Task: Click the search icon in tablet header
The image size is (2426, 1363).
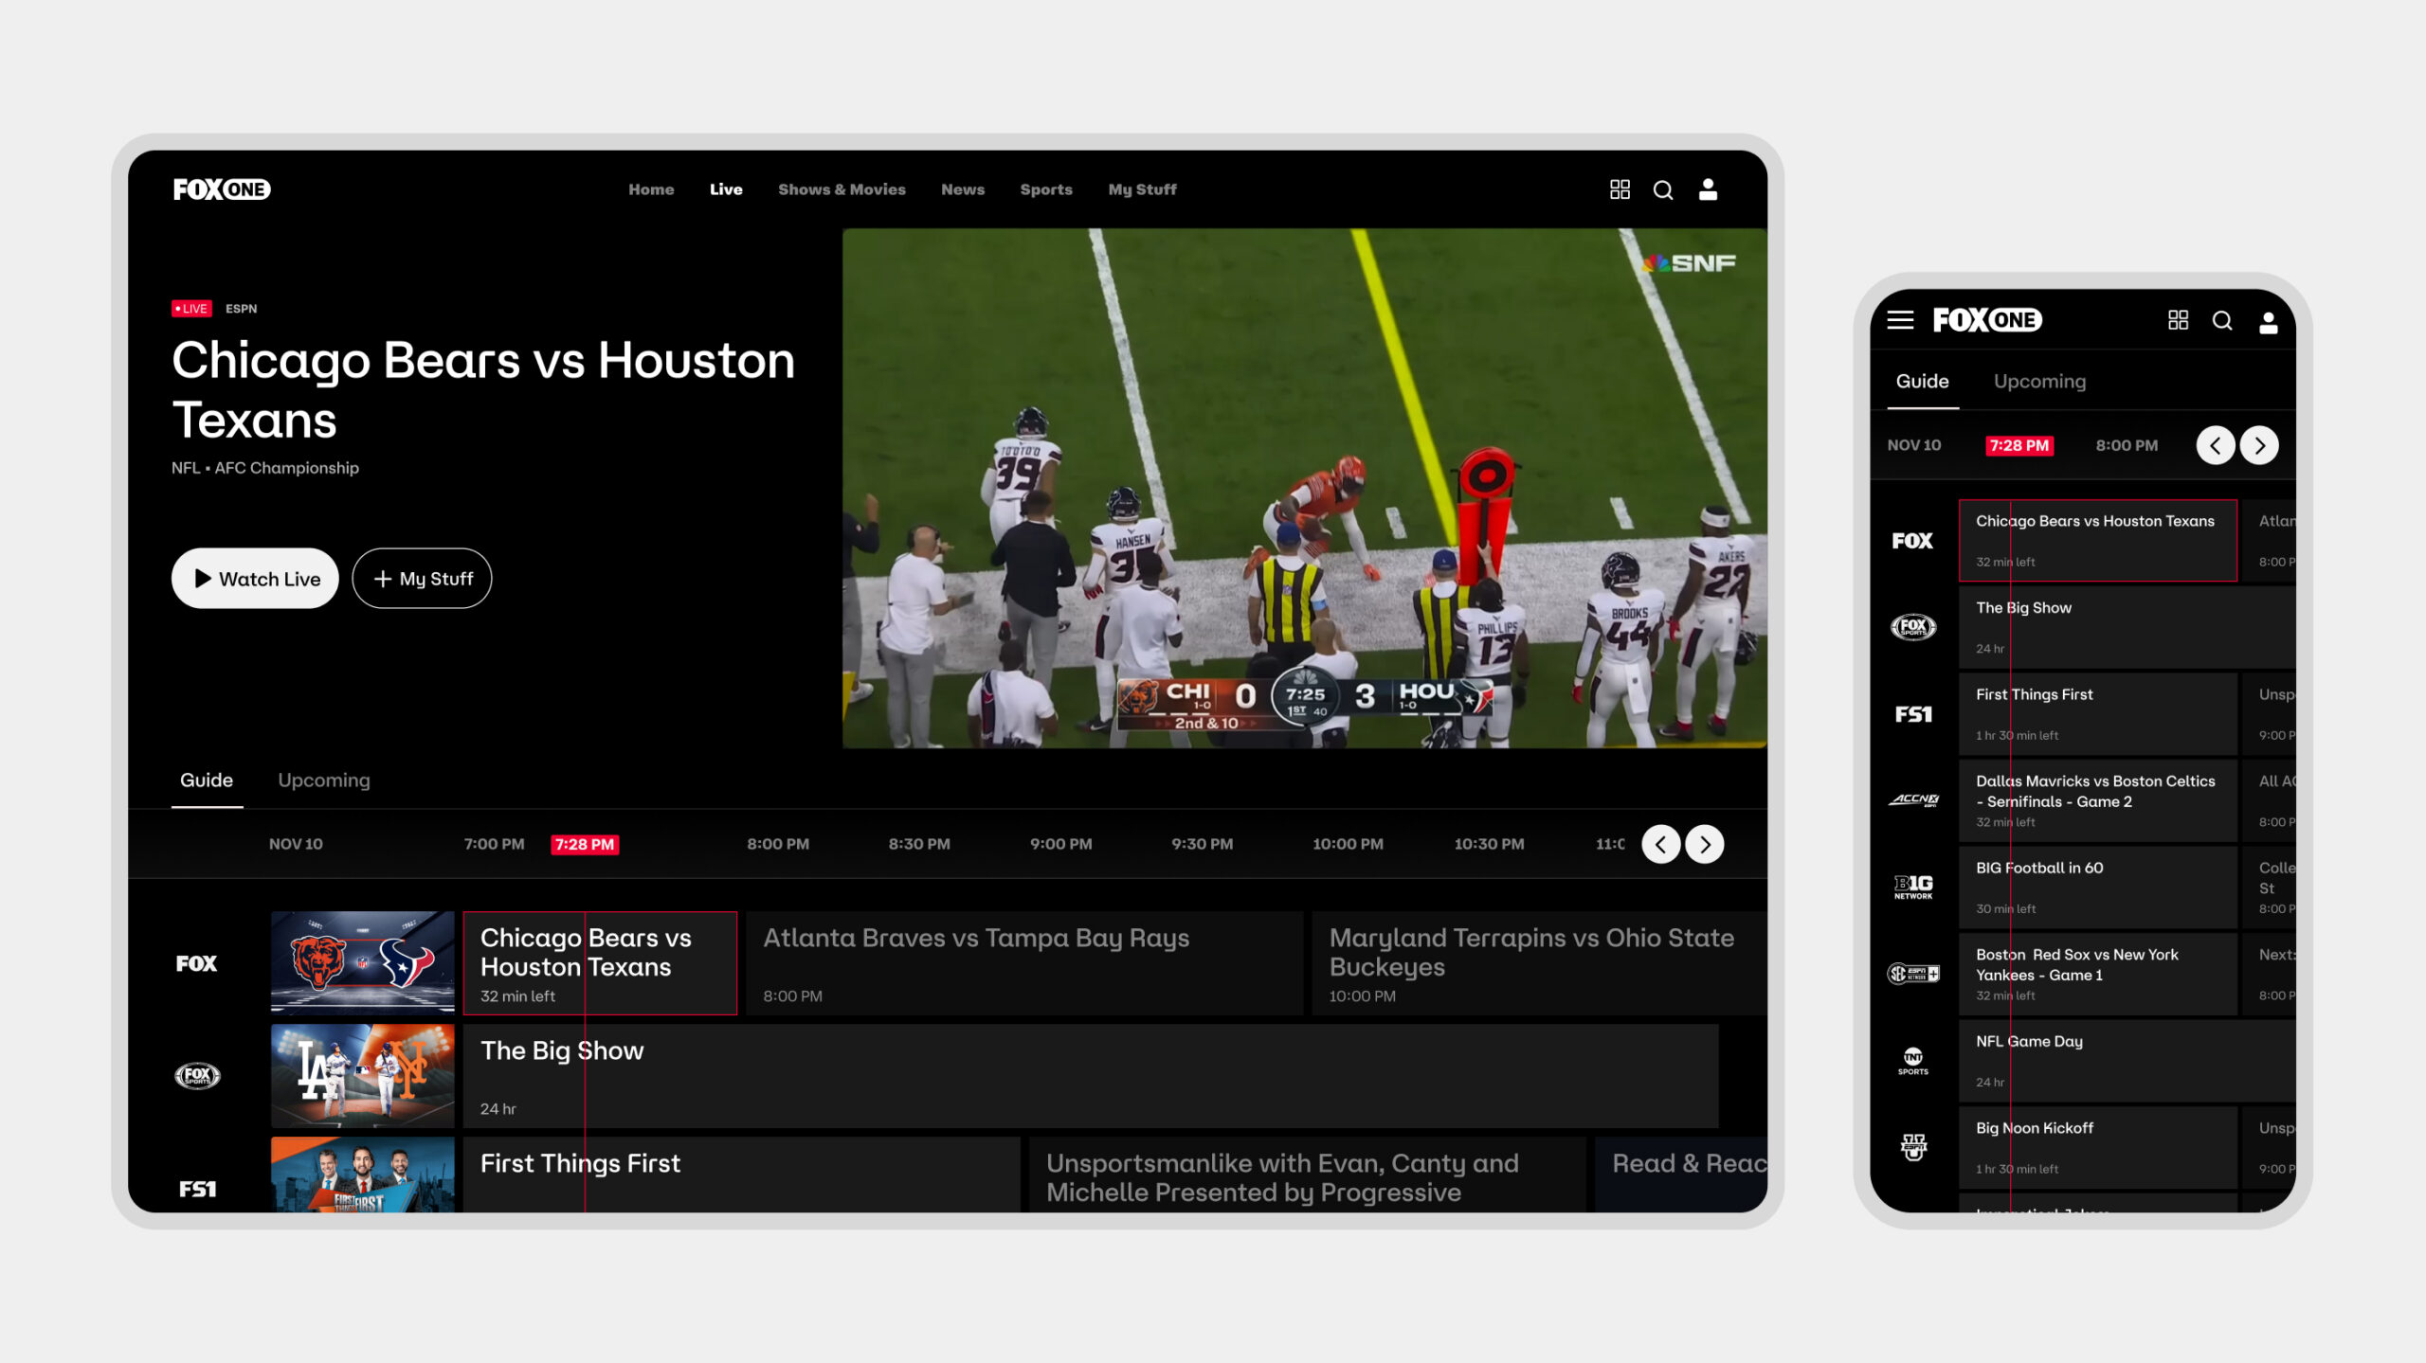Action: tap(1663, 190)
